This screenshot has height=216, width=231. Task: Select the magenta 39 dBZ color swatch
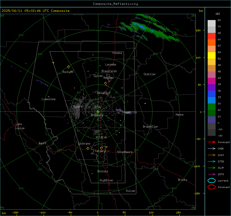click(x=211, y=81)
